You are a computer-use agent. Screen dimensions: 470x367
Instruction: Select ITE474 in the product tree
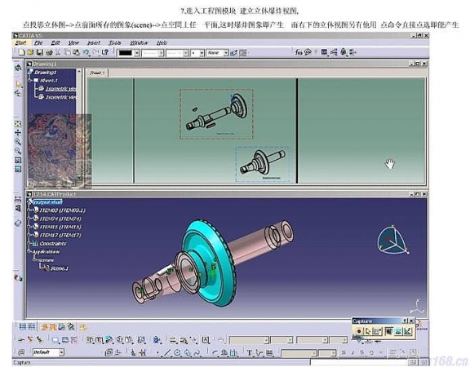[x=60, y=219]
